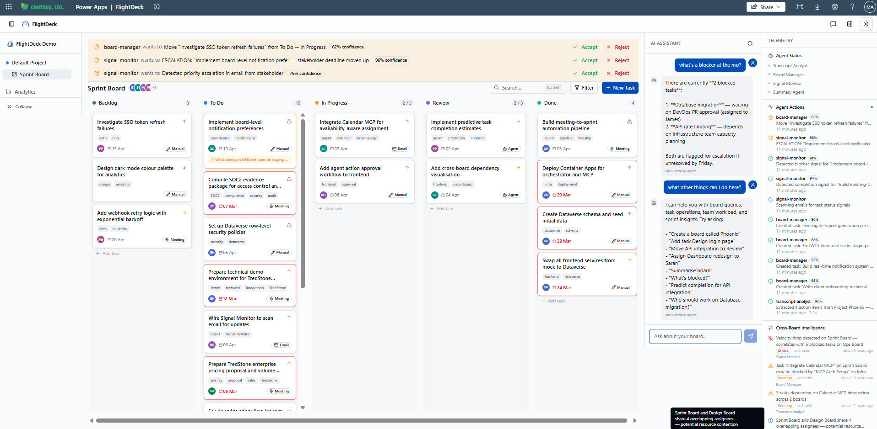Select FlightDeck Demo in the sidebar
The height and width of the screenshot is (429, 877).
click(36, 44)
